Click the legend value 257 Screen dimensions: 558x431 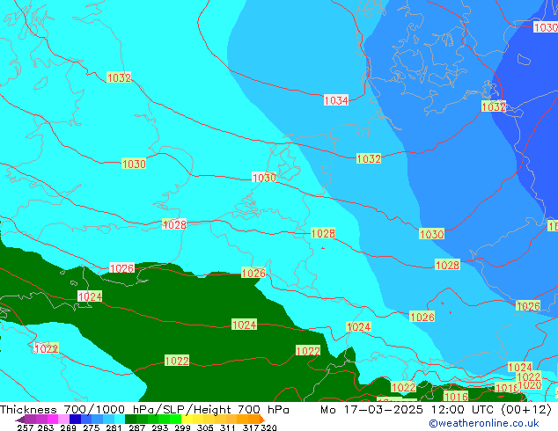(26, 427)
